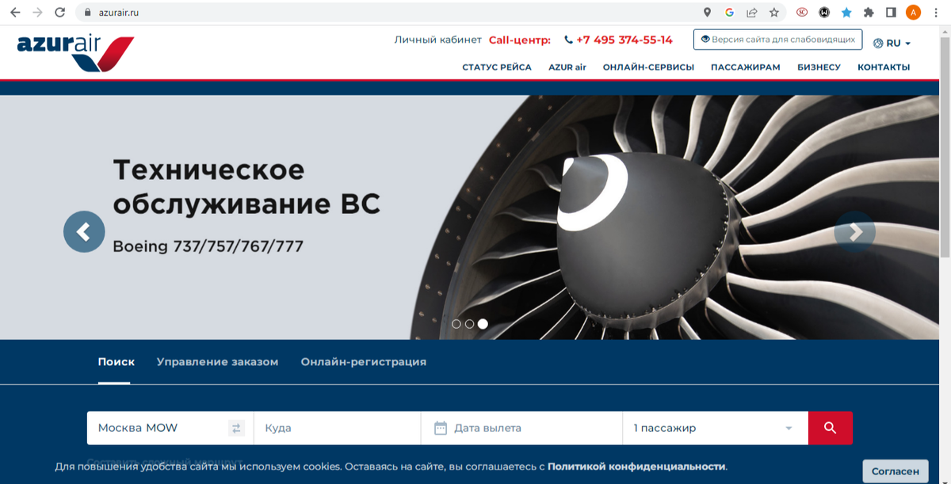Click the next slide arrow on banner

[855, 232]
